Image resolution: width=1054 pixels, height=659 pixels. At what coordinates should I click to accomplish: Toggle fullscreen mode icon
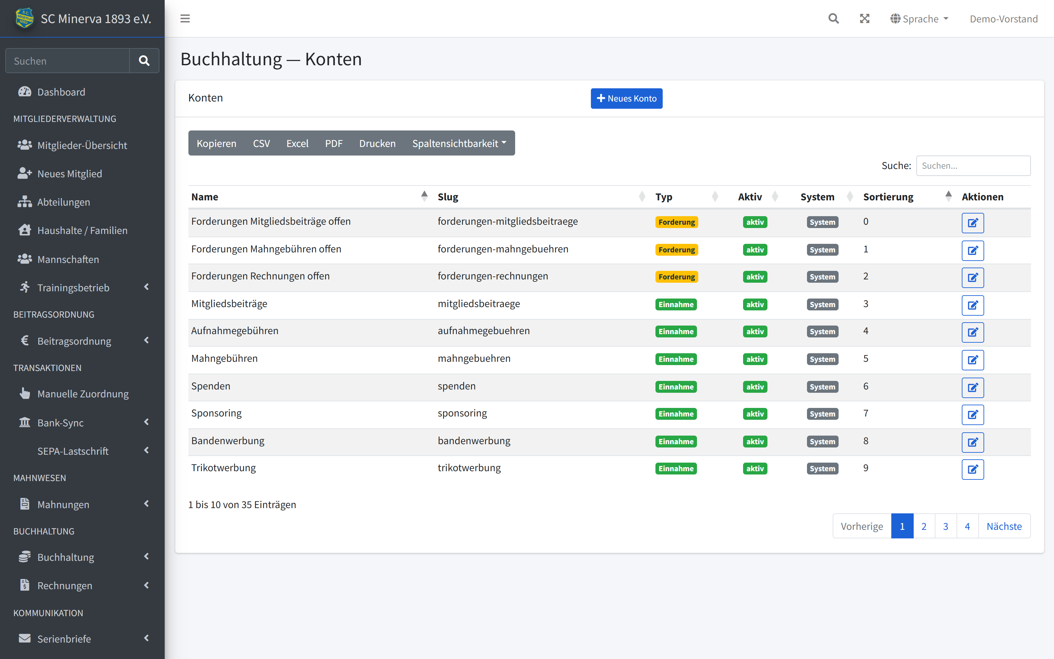(x=865, y=18)
